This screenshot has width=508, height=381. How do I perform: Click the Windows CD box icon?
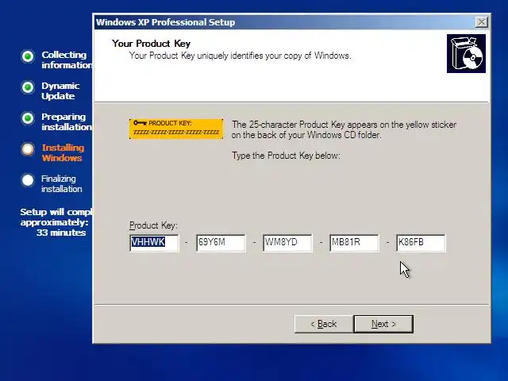(466, 53)
